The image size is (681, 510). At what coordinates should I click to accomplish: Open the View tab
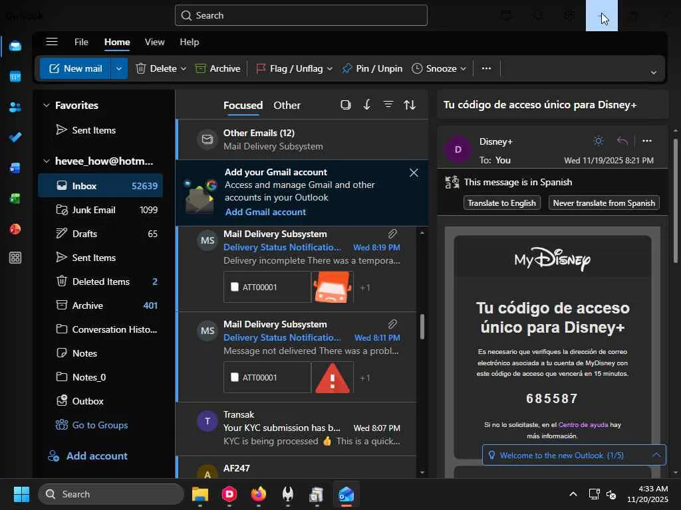click(x=154, y=42)
